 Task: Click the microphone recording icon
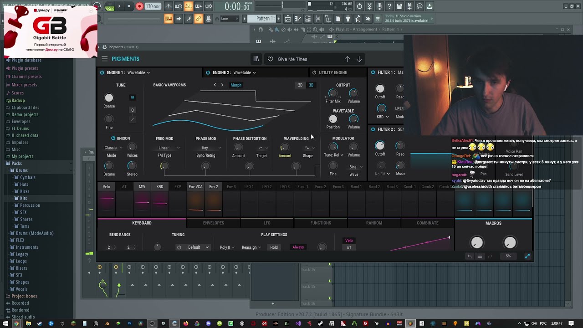click(x=379, y=6)
